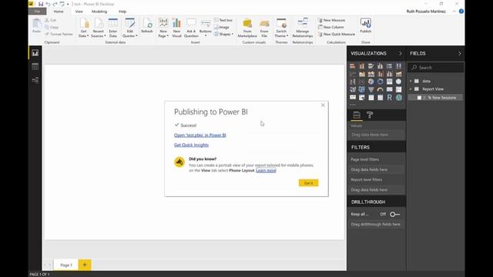Click New Quick Measure in Calculations group
Image resolution: width=493 pixels, height=277 pixels.
[337, 34]
